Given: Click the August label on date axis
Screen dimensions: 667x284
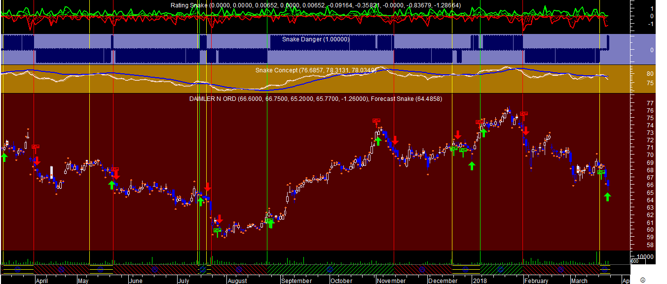Looking at the screenshot, I should pyautogui.click(x=237, y=281).
